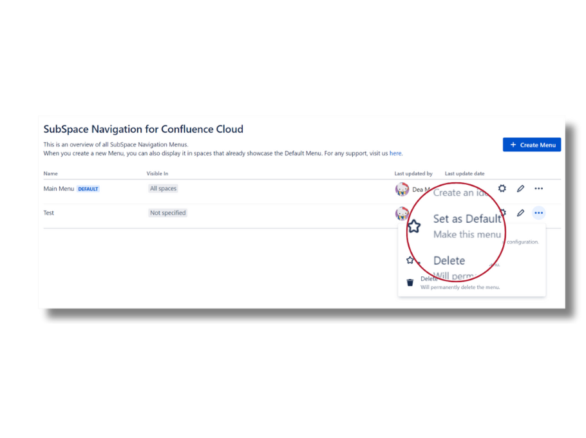This screenshot has height=438, width=586.
Task: Select the Test menu name
Action: pos(49,213)
